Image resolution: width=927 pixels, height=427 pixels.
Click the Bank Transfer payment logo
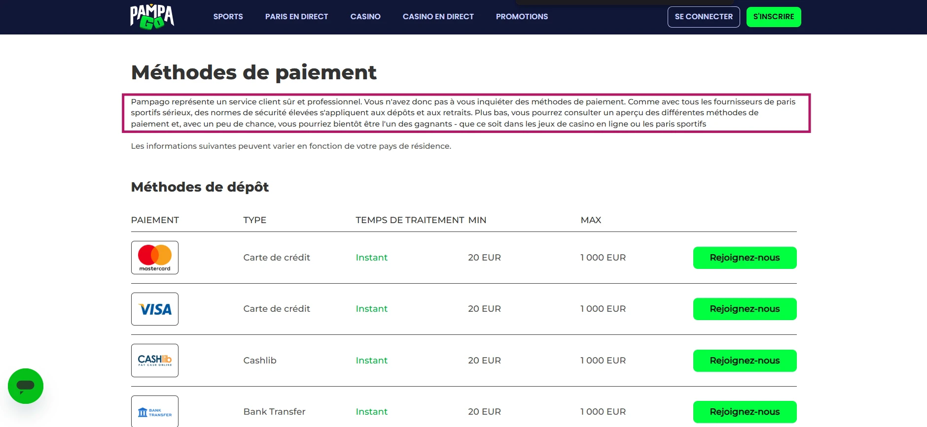point(155,412)
